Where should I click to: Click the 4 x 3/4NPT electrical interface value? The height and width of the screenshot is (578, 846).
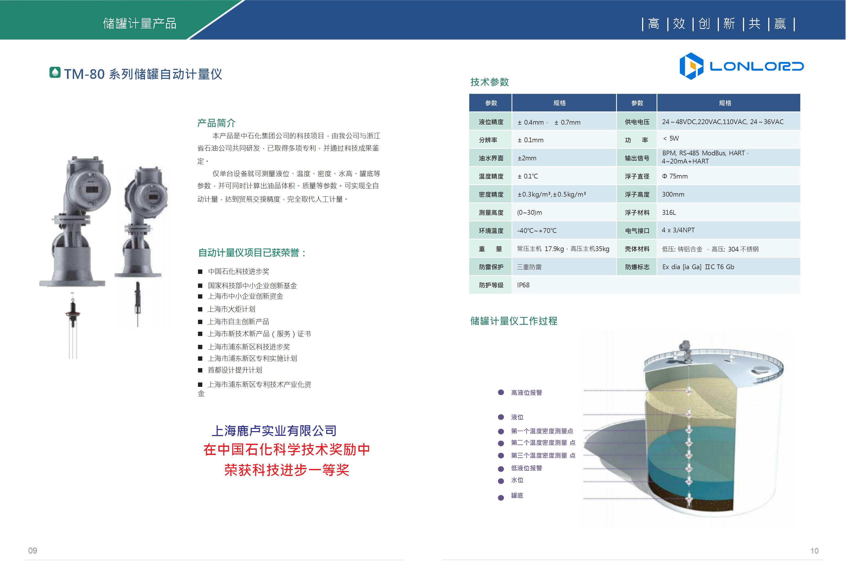(678, 230)
